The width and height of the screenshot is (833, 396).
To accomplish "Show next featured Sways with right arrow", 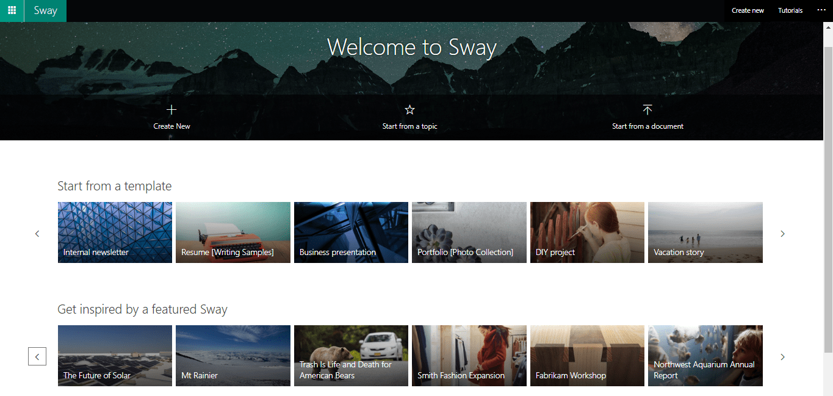I will click(x=782, y=356).
